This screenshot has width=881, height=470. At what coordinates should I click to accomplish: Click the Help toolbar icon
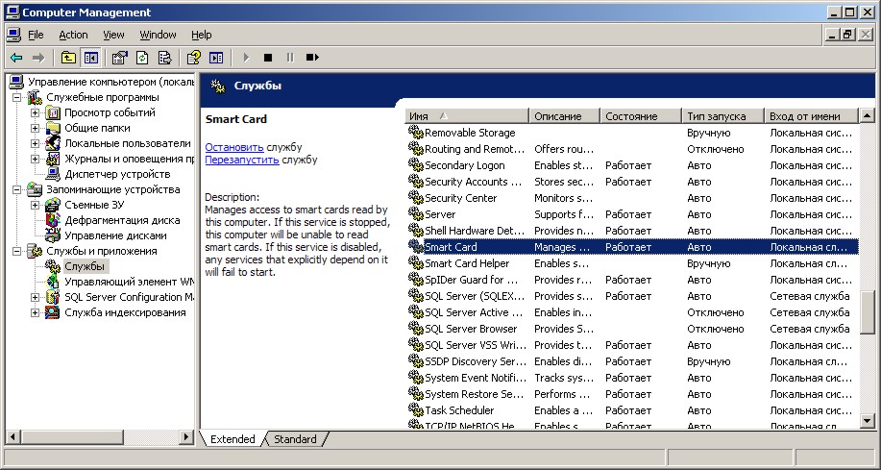[x=193, y=58]
